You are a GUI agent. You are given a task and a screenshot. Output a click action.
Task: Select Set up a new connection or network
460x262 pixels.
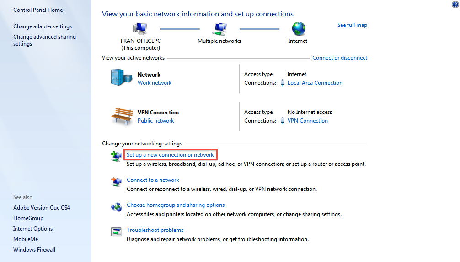pos(170,155)
